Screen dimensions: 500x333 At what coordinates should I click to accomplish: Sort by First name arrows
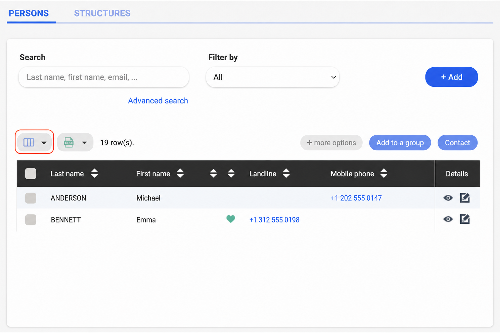[180, 173]
